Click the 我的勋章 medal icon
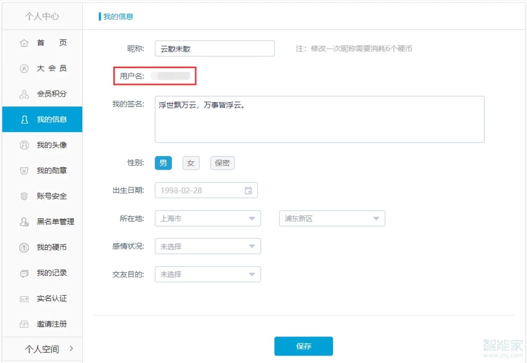Viewport: 527px width, 363px height. (24, 171)
